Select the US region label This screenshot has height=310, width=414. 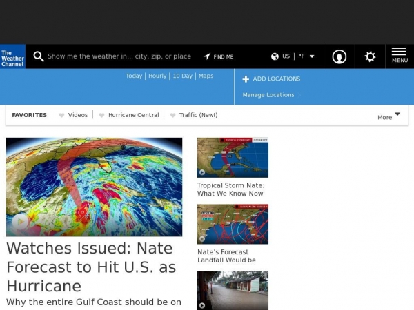(x=286, y=56)
